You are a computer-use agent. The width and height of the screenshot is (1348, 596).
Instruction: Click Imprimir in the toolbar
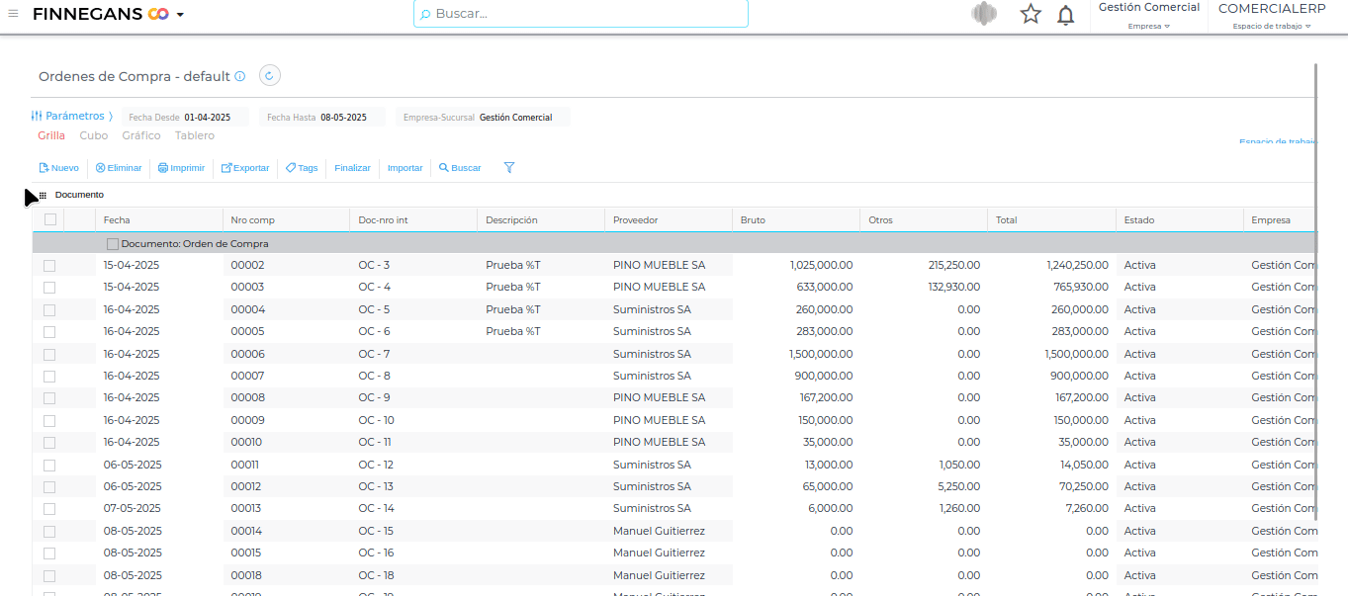coord(181,168)
